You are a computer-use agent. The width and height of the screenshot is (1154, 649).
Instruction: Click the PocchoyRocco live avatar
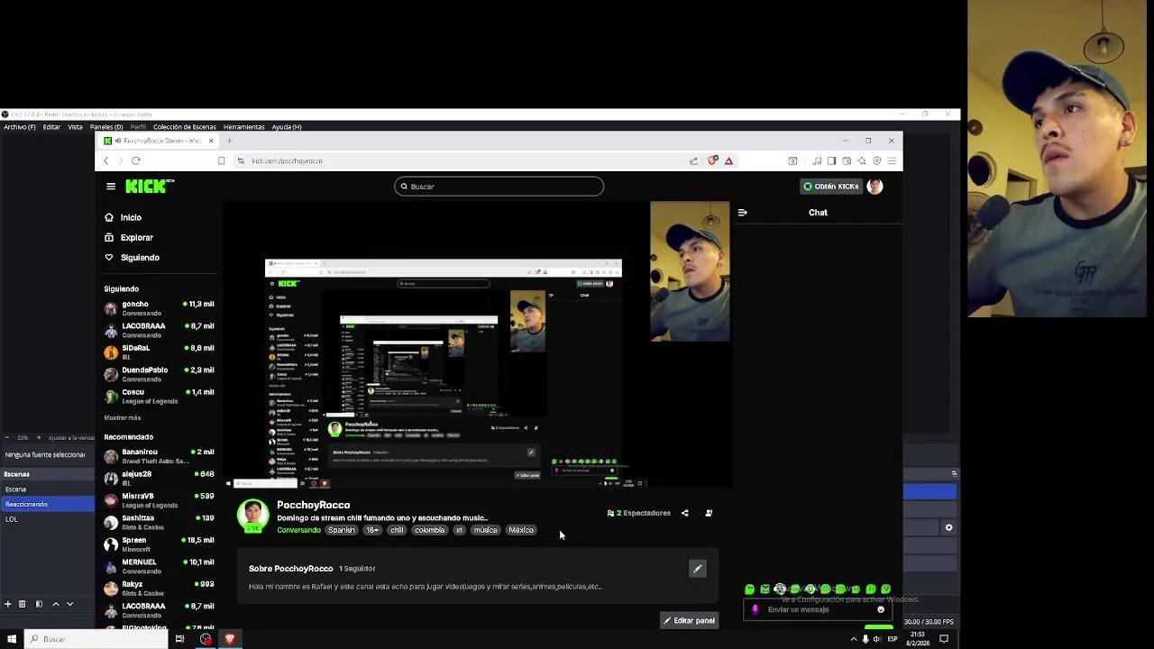pos(252,516)
